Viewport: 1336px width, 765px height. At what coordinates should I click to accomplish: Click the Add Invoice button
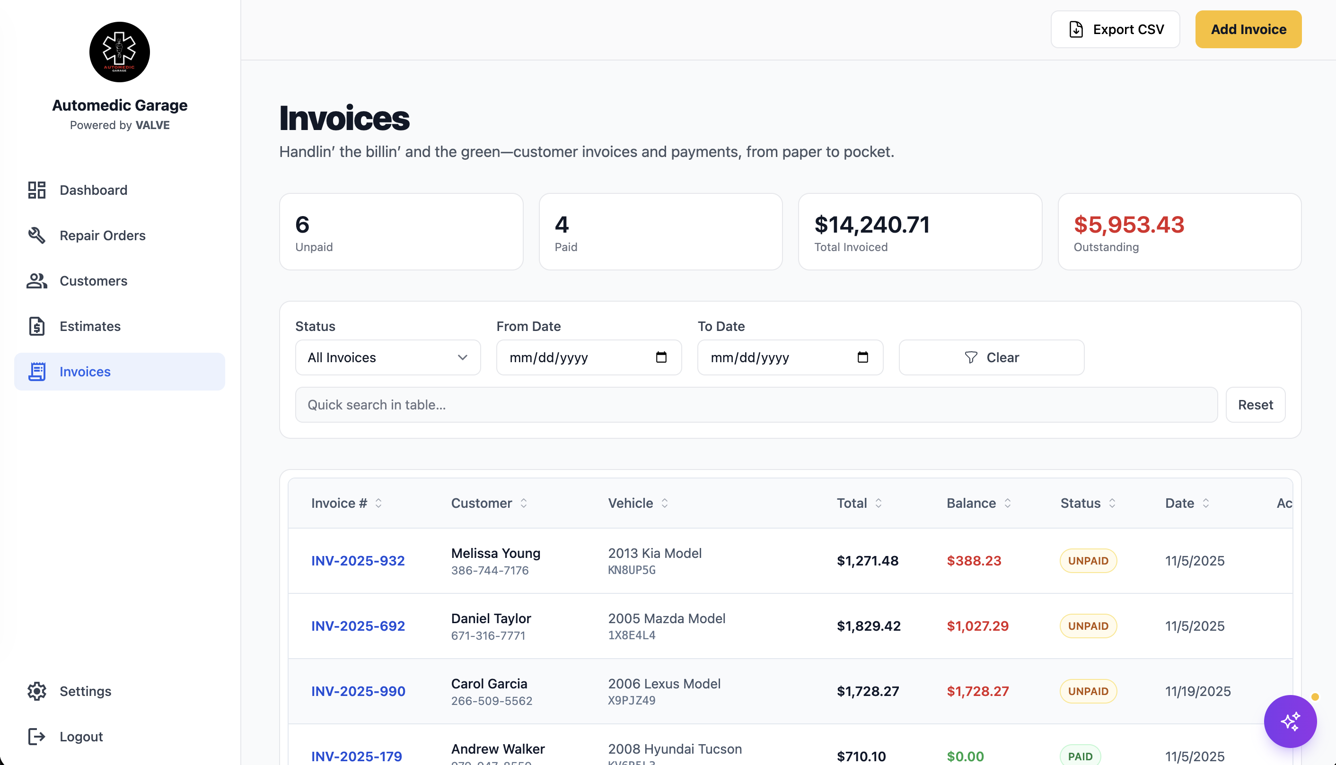[x=1248, y=29]
